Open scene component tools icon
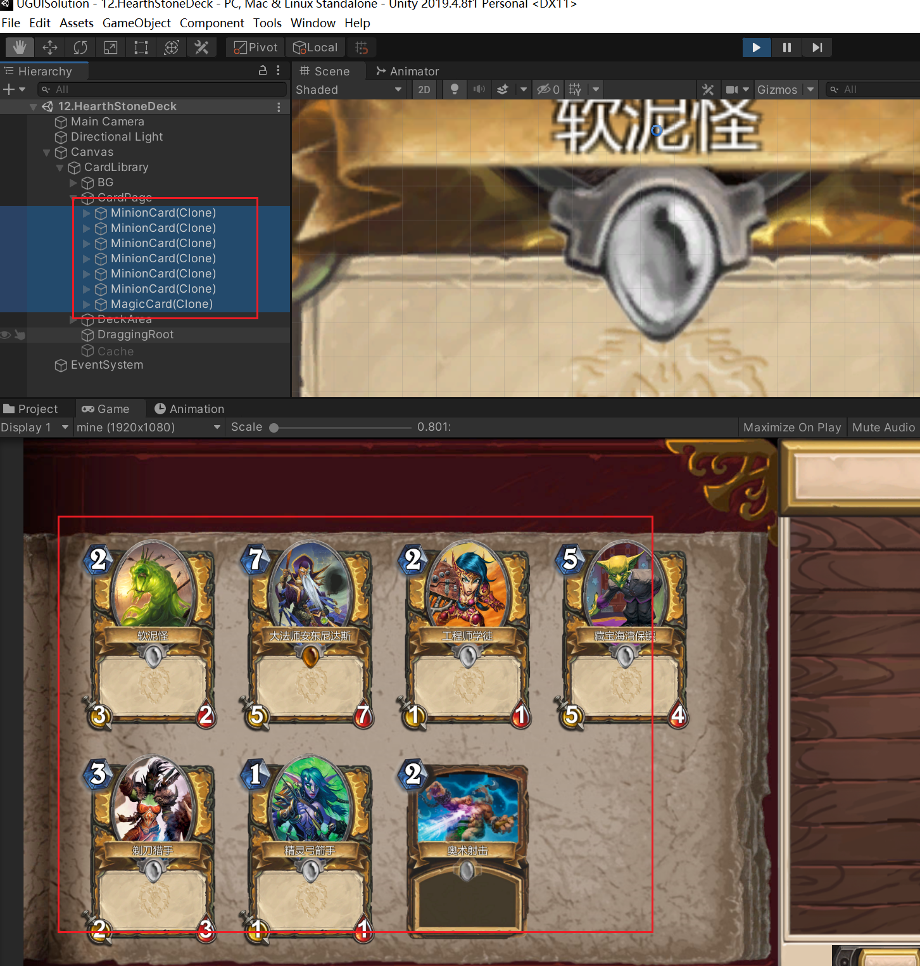This screenshot has width=920, height=966. tap(708, 90)
